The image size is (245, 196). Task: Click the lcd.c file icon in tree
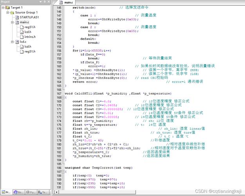tap(16, 42)
